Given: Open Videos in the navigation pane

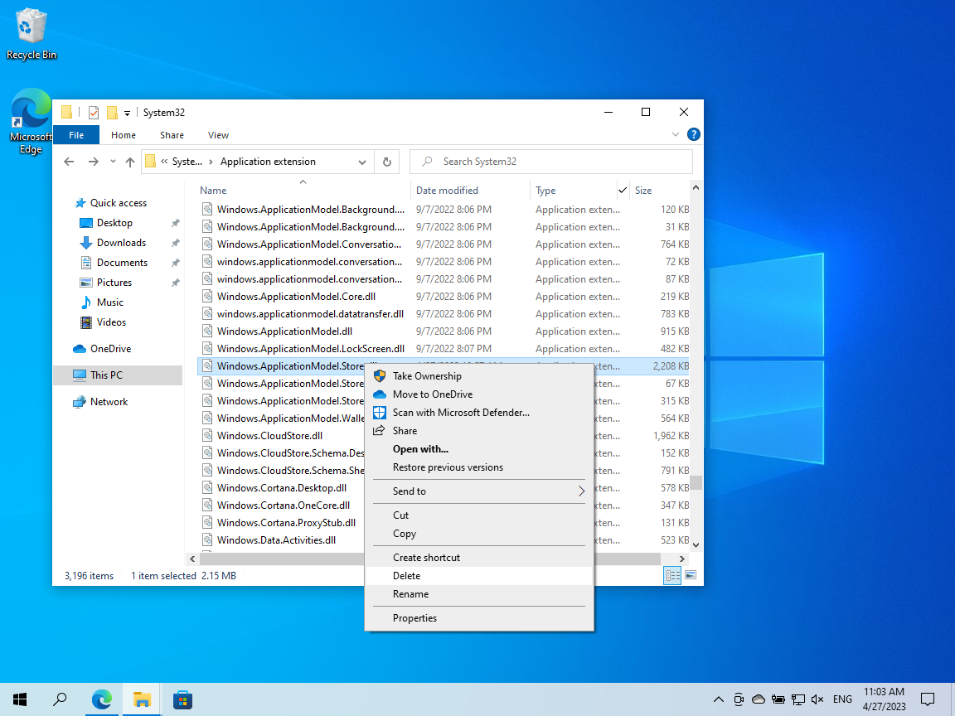Looking at the screenshot, I should pos(111,322).
